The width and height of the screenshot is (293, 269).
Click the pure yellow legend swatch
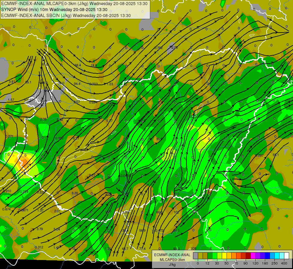tap(224, 256)
